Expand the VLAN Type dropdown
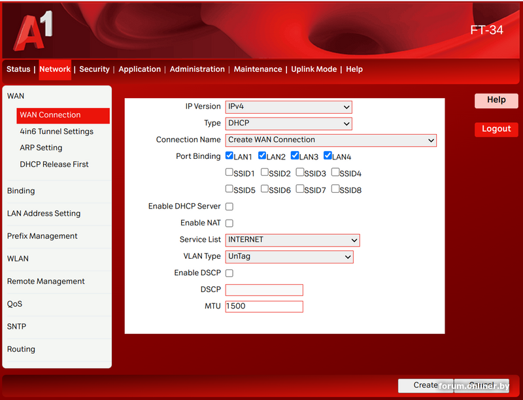Viewport: 523px width, 400px height. click(x=289, y=257)
